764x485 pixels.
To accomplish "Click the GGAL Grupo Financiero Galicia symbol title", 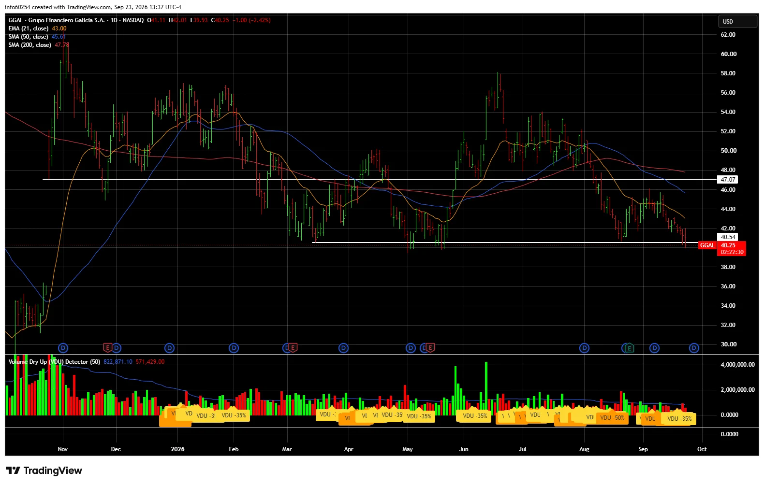I will (x=76, y=20).
